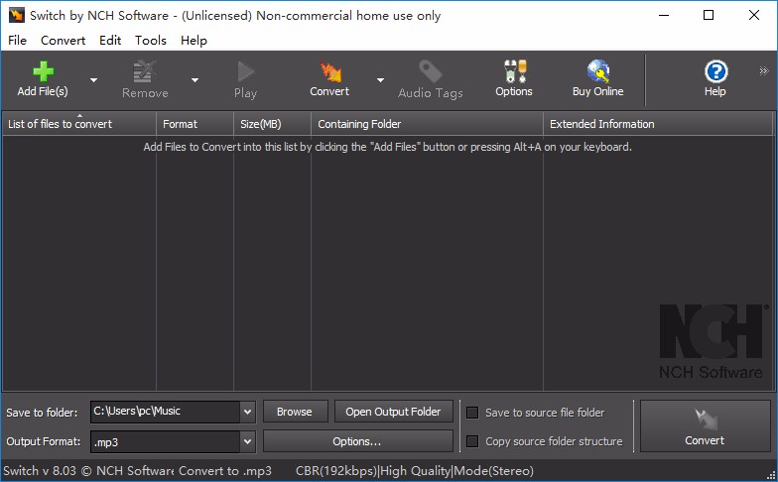Click the flame Convert toolbar icon
The image size is (778, 482).
[x=329, y=71]
